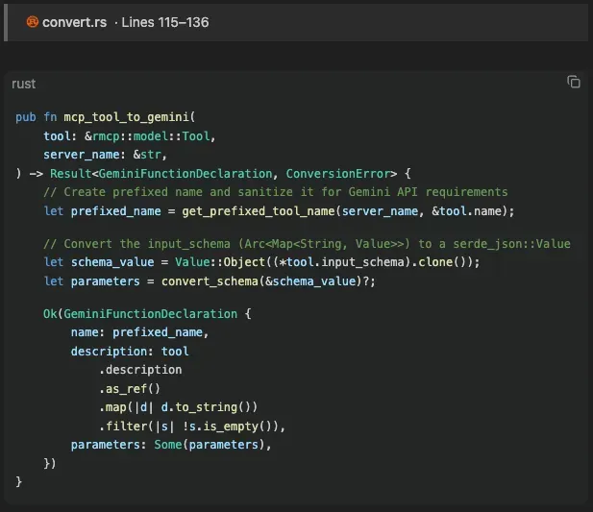Viewport: 593px width, 512px height.
Task: Click the convert_schema(&schema_value) call
Action: [261, 281]
